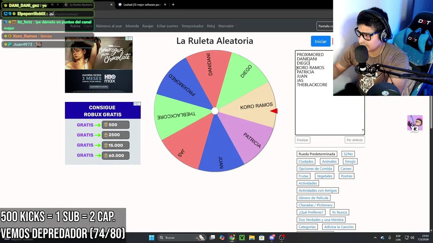Select the ¿Qué Prefieres? preset
This screenshot has width=433, height=243.
[311, 212]
